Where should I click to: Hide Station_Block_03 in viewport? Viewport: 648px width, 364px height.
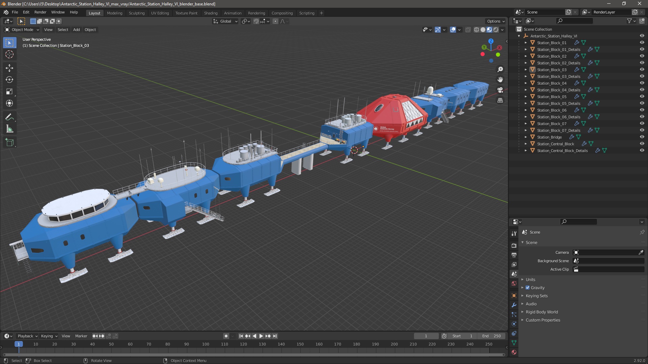coord(642,69)
